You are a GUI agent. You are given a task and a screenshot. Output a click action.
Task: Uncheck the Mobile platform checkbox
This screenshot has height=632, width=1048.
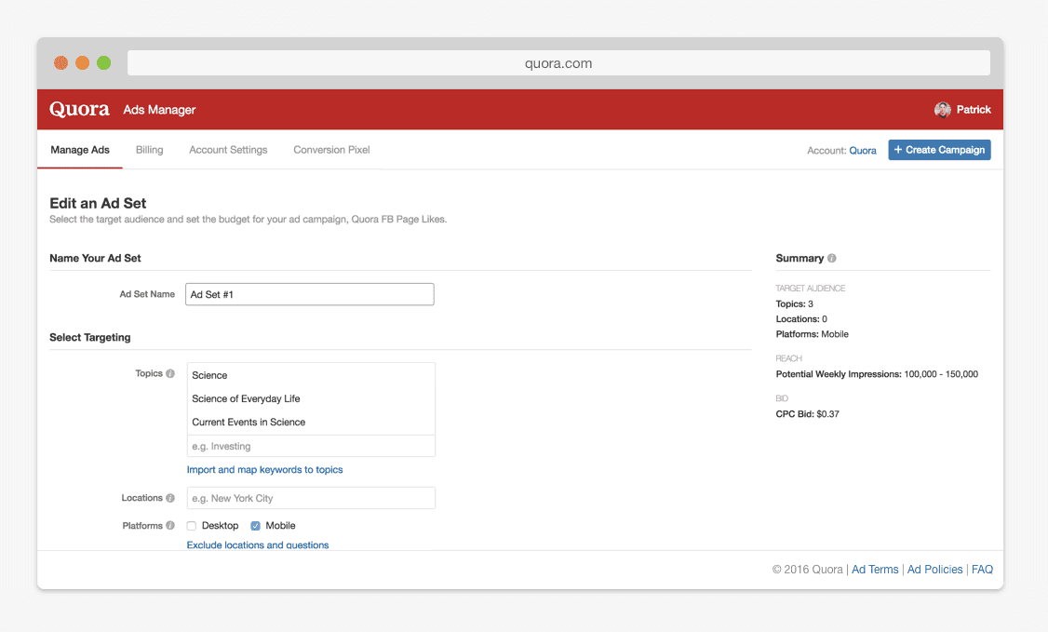click(x=256, y=526)
